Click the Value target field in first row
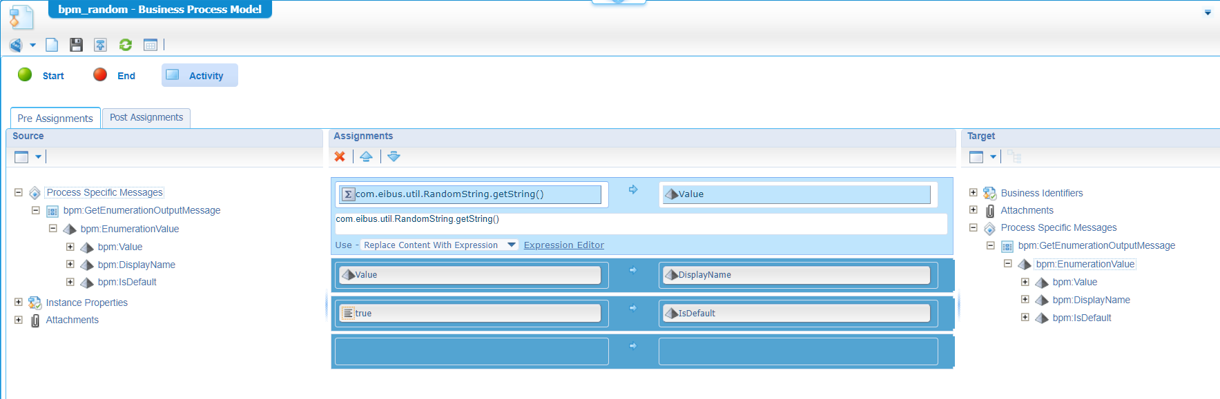The height and width of the screenshot is (399, 1220). [795, 194]
